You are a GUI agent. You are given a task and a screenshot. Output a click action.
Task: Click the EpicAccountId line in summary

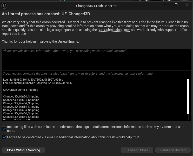point(37,83)
